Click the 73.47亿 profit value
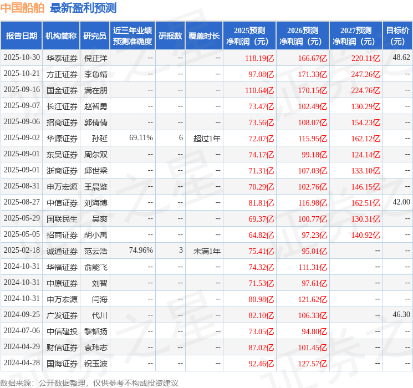 pos(261,106)
